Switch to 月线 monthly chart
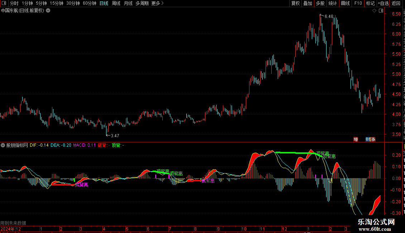Viewport: 405px width, 233px height. coord(128,3)
